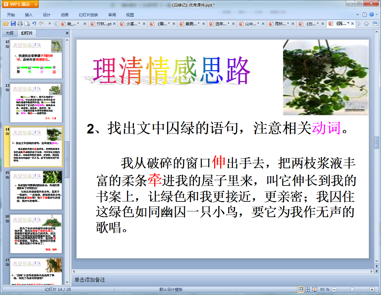Click the zoom slider handle
Screen dimensions: 381x295
coord(352,290)
